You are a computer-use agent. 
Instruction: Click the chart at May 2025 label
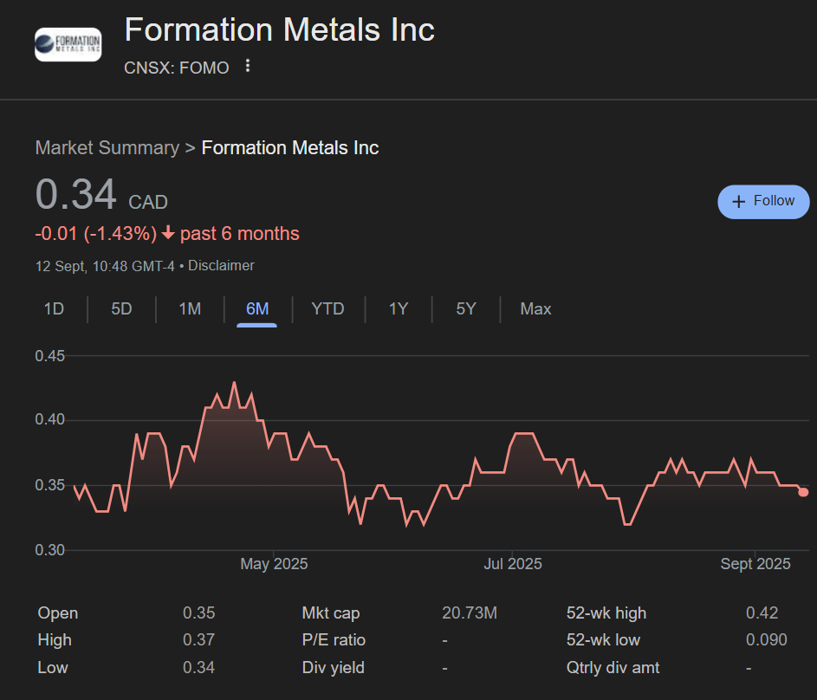pos(274,564)
